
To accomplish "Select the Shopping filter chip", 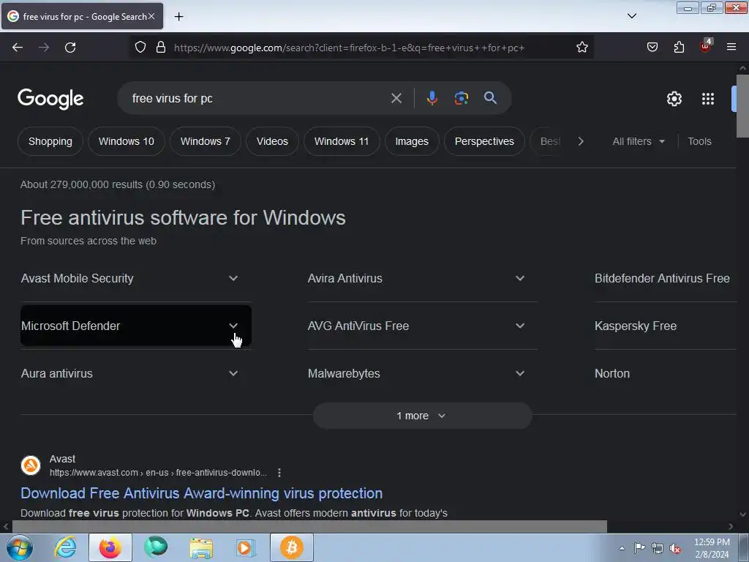I will [50, 141].
